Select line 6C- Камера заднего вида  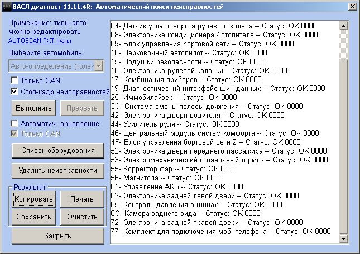[185, 214]
